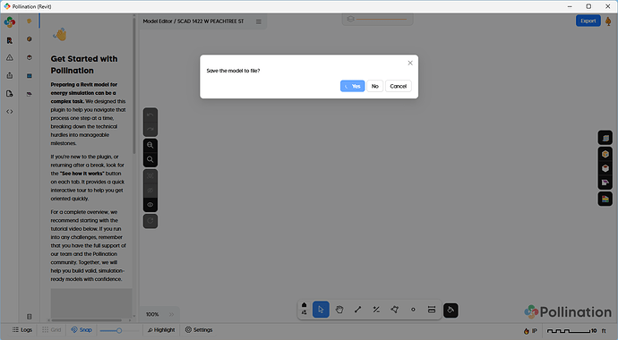Click the slider at top of canvas
The width and height of the screenshot is (618, 340).
coord(382,19)
